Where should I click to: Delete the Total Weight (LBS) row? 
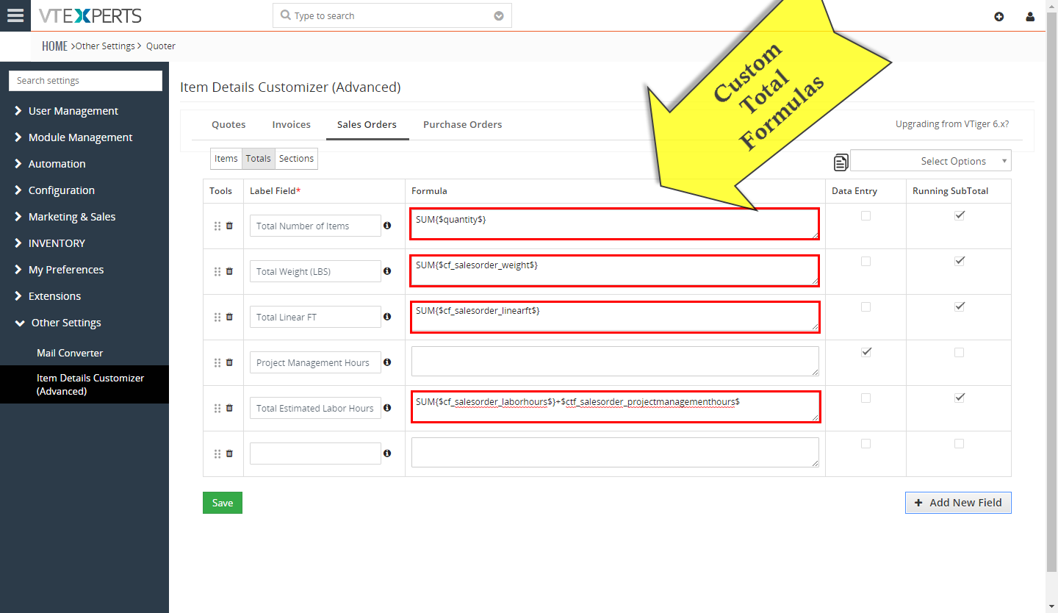[229, 271]
